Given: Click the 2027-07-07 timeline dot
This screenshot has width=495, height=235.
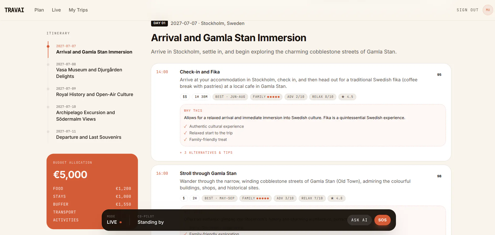Looking at the screenshot, I should (x=48, y=46).
